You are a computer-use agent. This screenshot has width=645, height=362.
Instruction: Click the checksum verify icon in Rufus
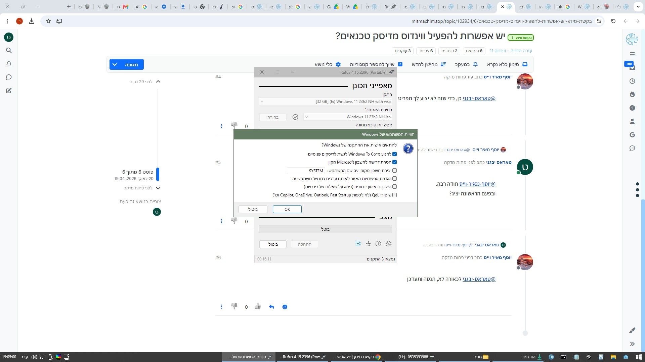click(x=295, y=117)
